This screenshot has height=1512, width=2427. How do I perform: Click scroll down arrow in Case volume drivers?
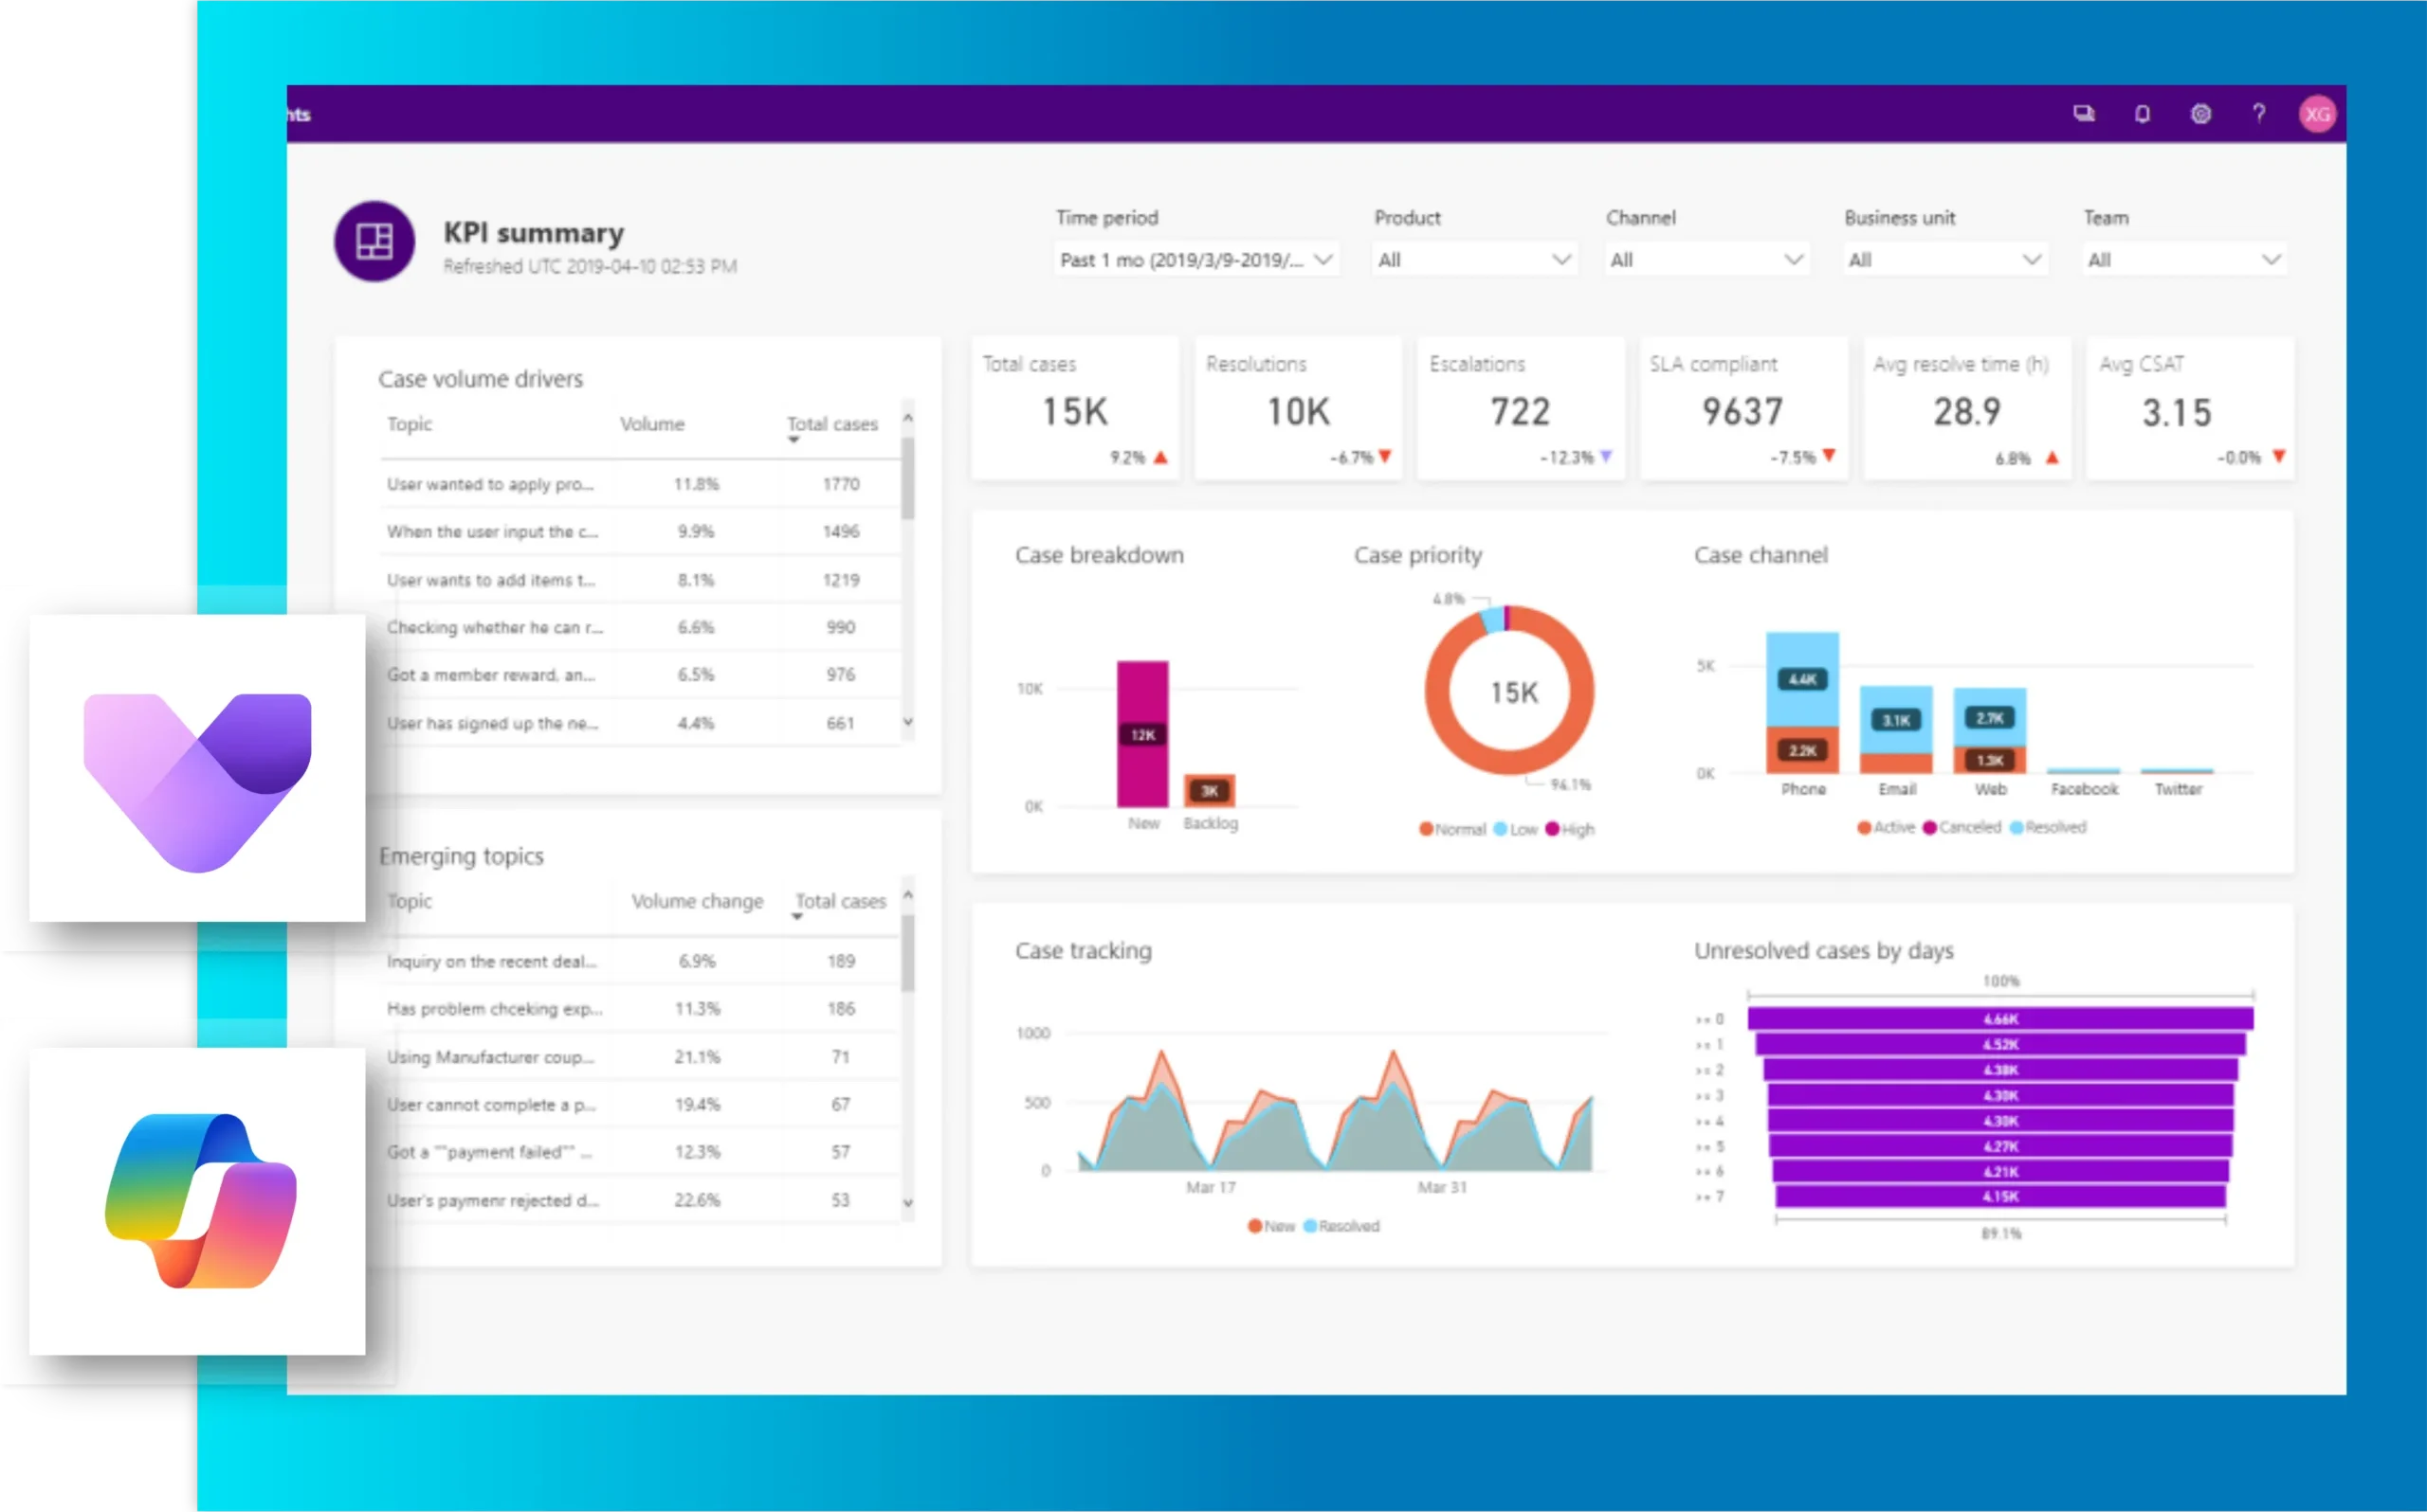[x=907, y=721]
